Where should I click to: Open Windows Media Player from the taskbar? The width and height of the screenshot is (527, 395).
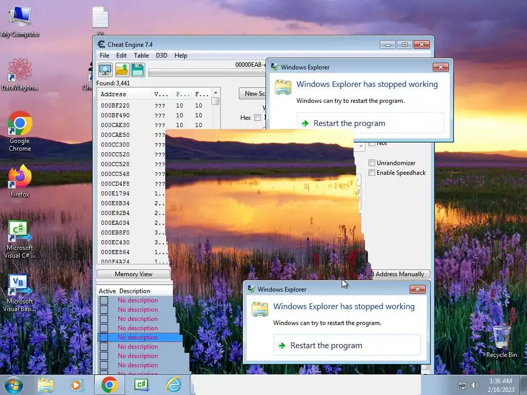point(76,385)
